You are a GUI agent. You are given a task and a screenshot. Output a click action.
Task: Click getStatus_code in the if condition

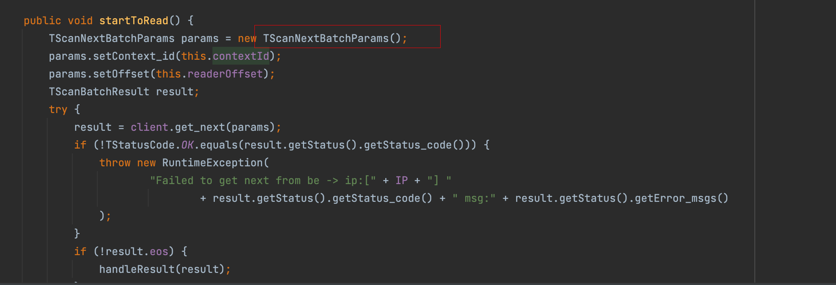click(408, 145)
